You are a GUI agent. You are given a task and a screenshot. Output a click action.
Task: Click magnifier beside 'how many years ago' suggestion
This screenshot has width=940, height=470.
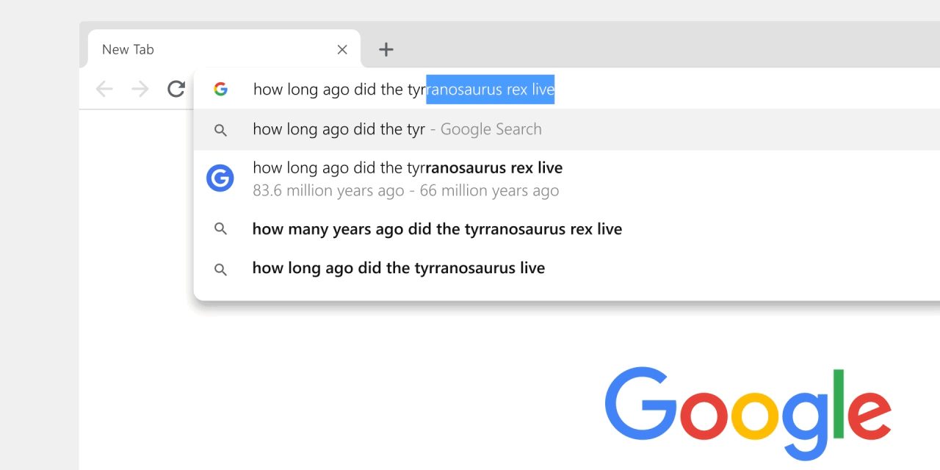[x=220, y=229]
